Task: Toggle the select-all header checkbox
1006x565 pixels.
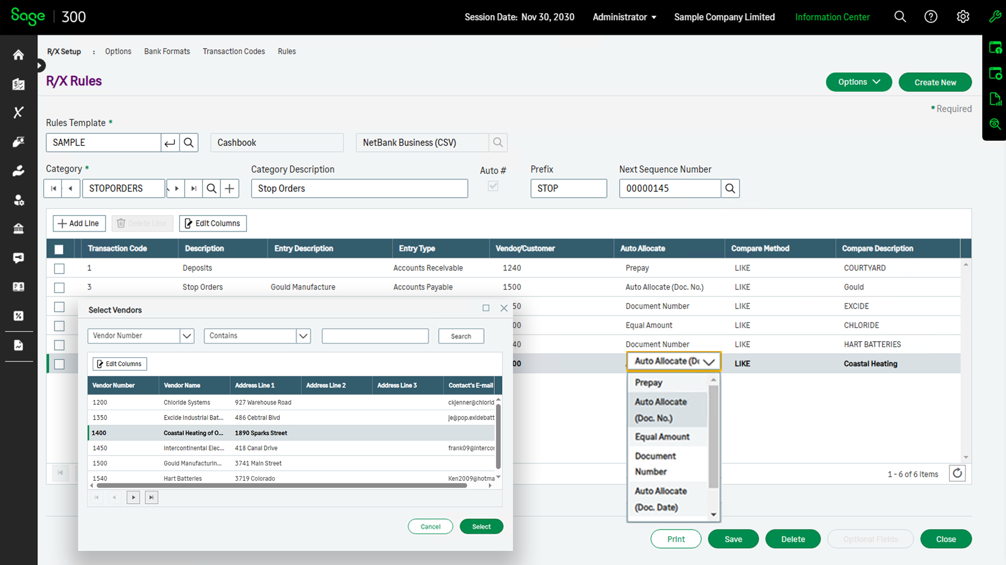Action: (x=59, y=250)
